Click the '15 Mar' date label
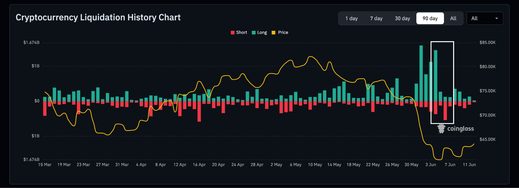Image resolution: width=519 pixels, height=188 pixels. click(x=45, y=165)
